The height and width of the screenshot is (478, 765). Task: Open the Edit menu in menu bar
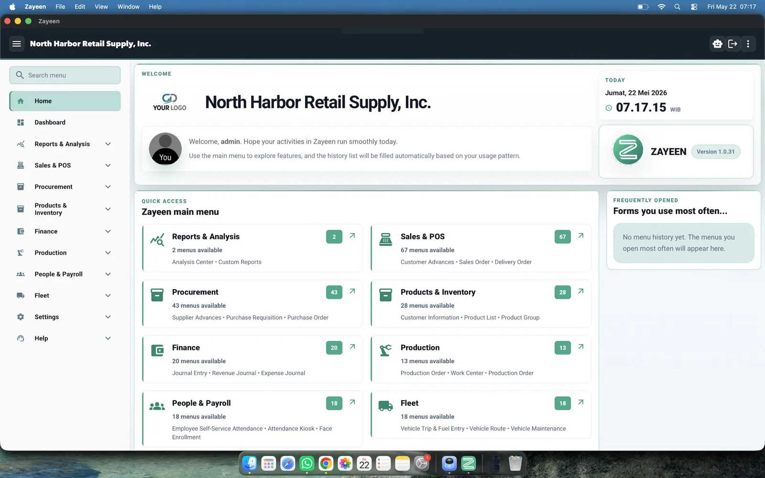tap(80, 7)
